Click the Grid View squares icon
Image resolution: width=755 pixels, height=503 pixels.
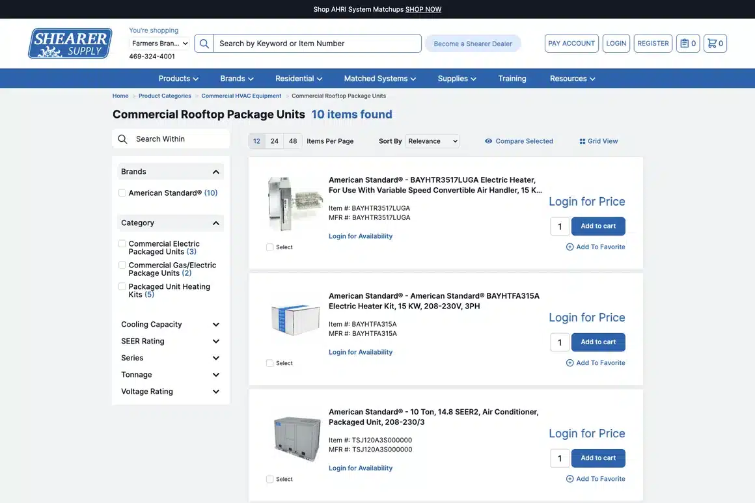pyautogui.click(x=582, y=141)
